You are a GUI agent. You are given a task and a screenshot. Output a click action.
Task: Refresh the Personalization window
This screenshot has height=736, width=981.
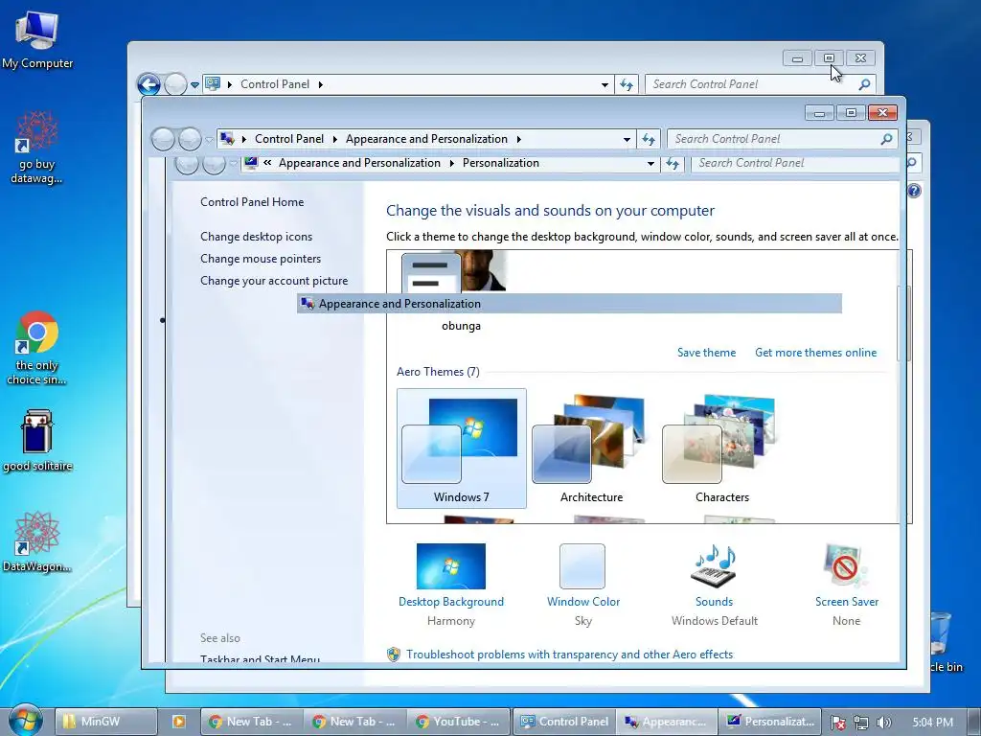pos(673,163)
